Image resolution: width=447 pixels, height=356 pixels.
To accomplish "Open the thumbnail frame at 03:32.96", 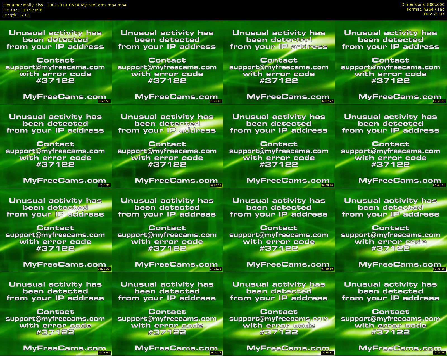I will pos(56,146).
